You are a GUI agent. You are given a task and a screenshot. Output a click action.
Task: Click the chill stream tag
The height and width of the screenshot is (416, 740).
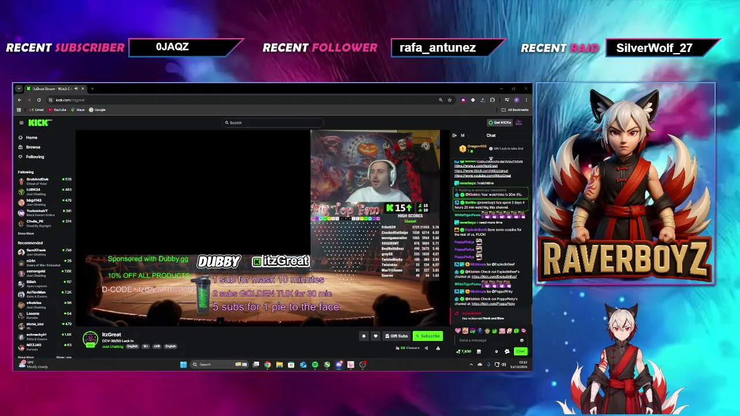(157, 346)
